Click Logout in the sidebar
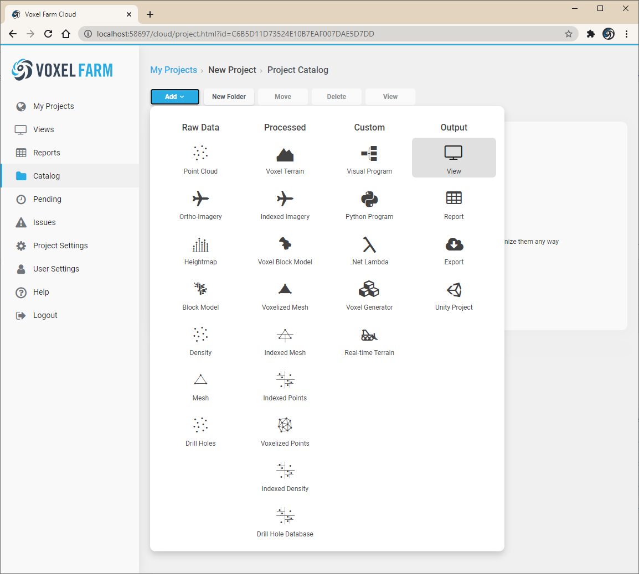The width and height of the screenshot is (639, 574). 70,315
